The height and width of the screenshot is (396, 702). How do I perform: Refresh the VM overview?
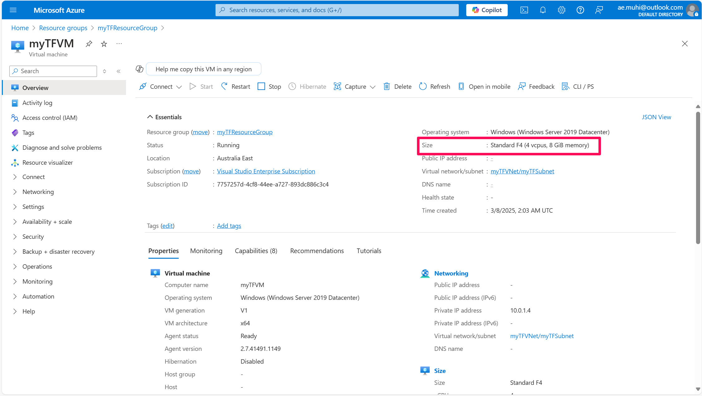pos(434,87)
